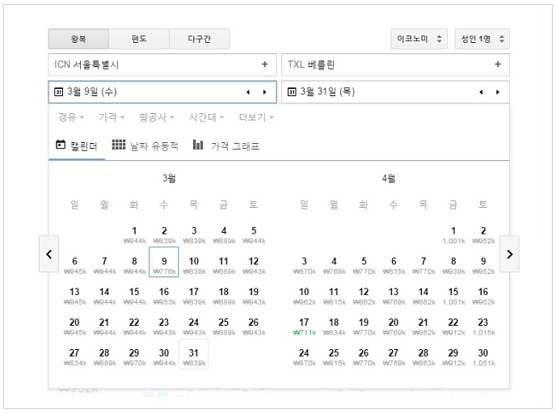Choose March 12 in the calendar
This screenshot has width=556, height=413.
[253, 266]
